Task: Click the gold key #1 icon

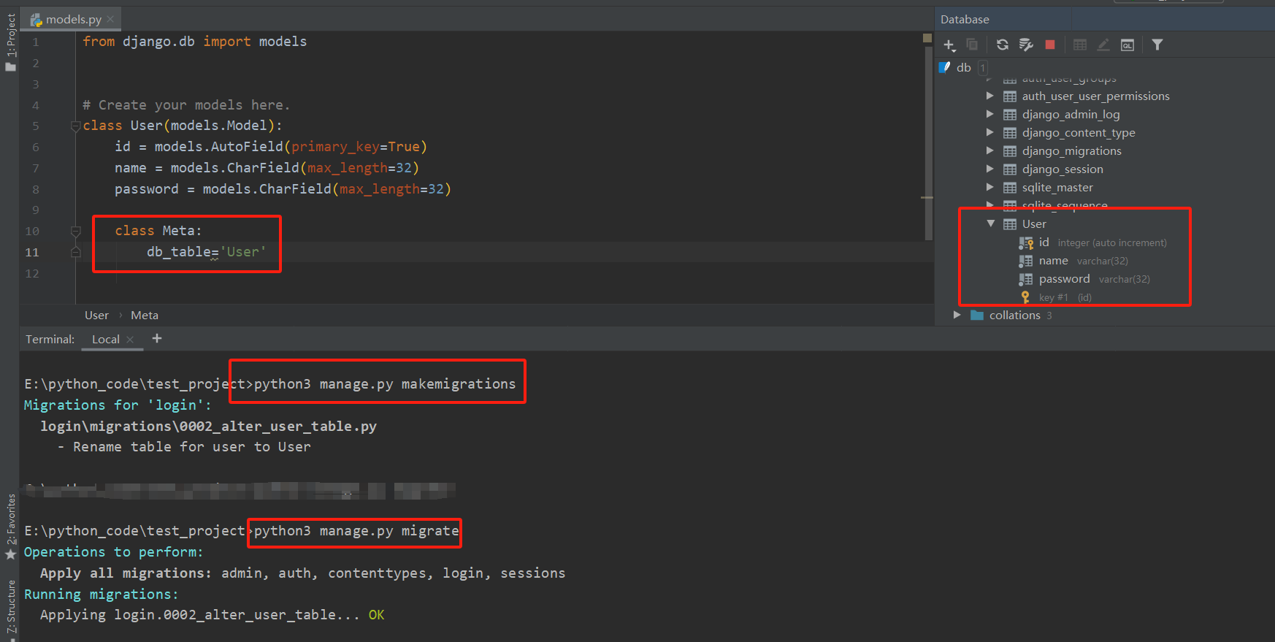Action: click(1025, 297)
